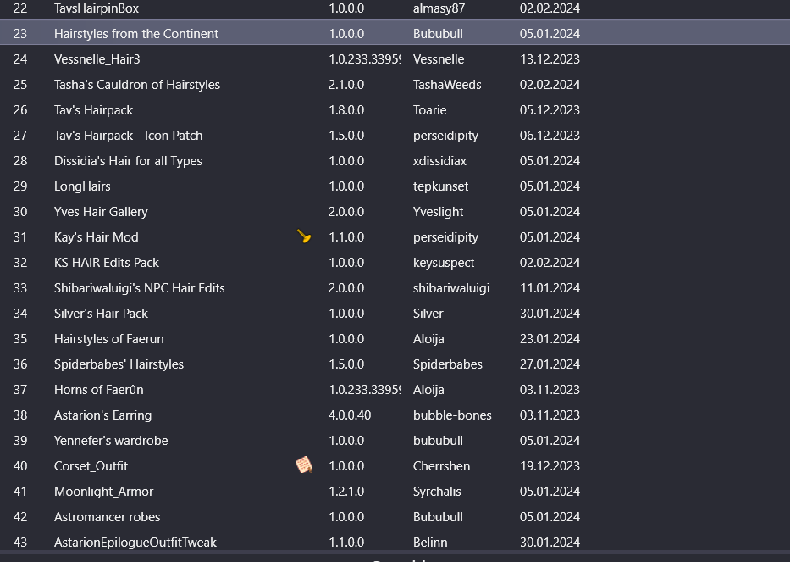The height and width of the screenshot is (562, 790).
Task: Click the scroll icon beside Corset_Outfit
Action: (304, 465)
